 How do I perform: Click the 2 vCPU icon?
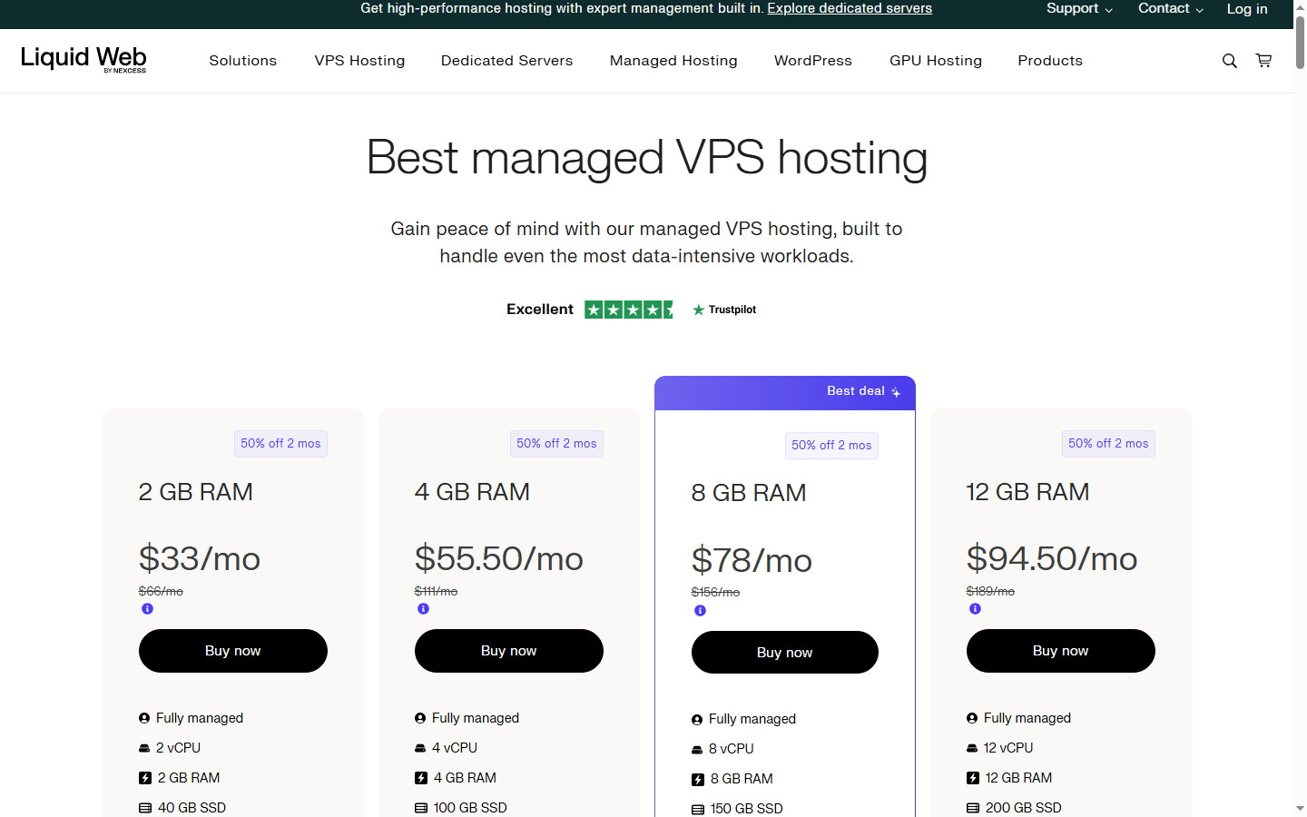click(x=144, y=748)
